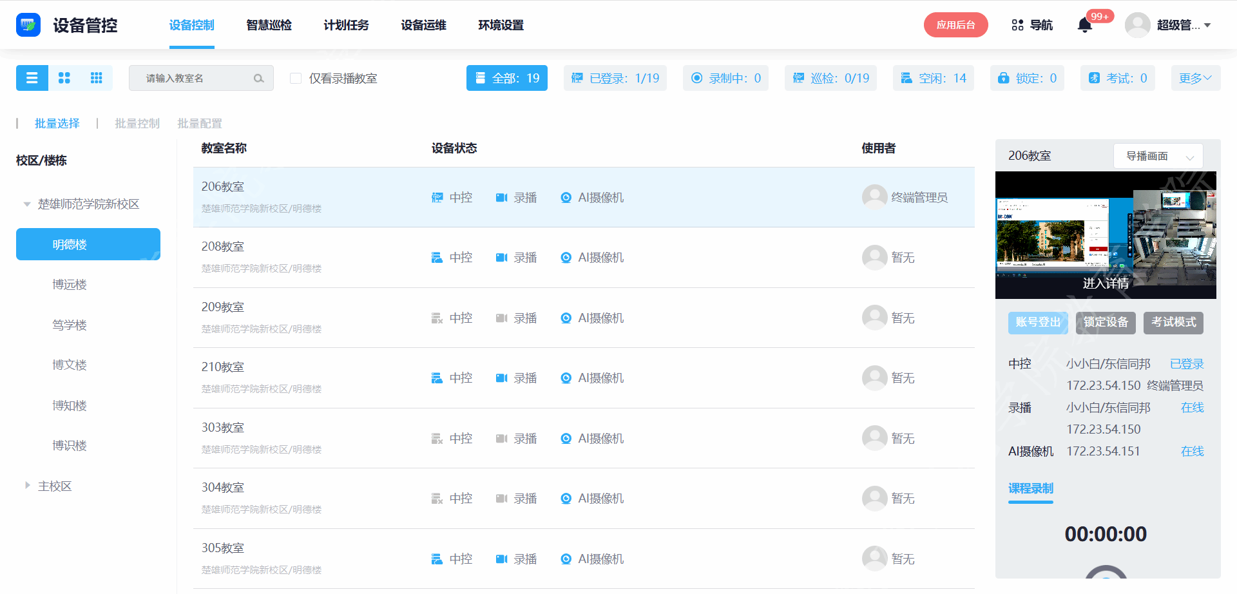Enable 仅看录播教室 checkbox
1237x594 pixels.
(296, 79)
